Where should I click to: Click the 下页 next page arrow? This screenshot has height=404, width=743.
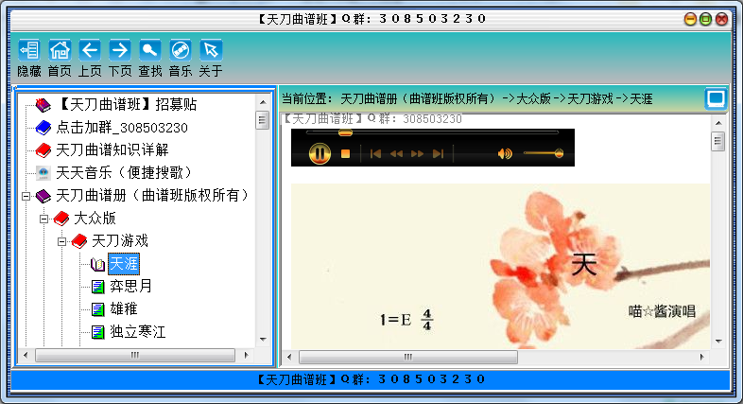tap(120, 49)
